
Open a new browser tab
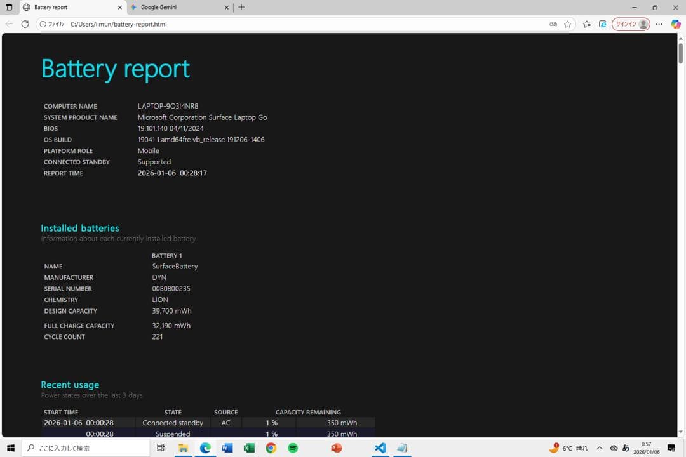tap(241, 8)
